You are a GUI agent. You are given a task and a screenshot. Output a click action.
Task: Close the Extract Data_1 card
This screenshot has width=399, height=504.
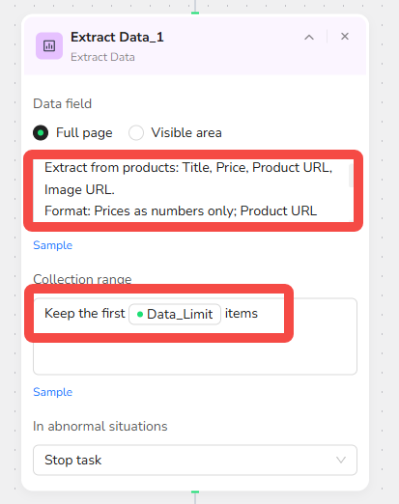(x=345, y=37)
